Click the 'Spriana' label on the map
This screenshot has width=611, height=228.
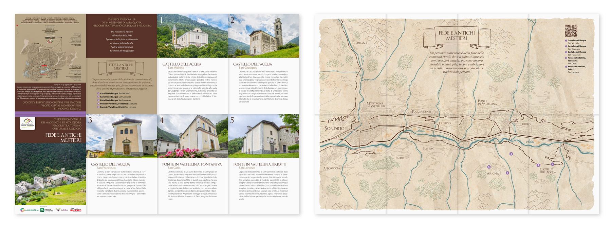pyautogui.click(x=361, y=43)
